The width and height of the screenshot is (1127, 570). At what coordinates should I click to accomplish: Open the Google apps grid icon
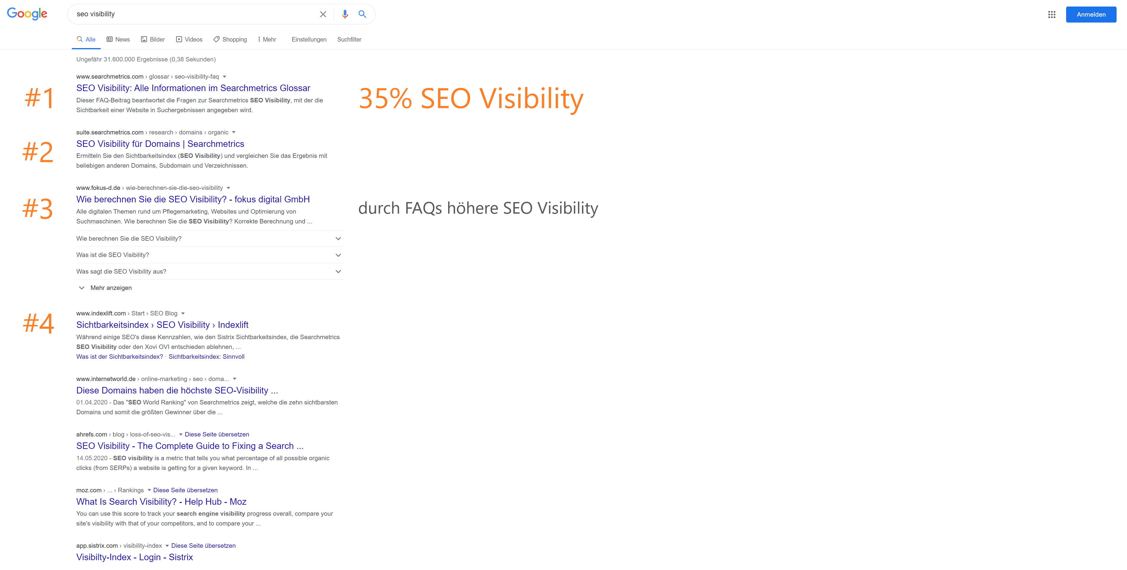click(1052, 15)
